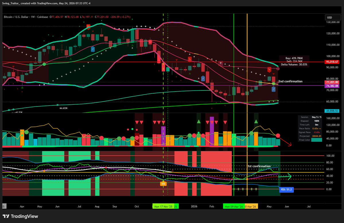Click the Jun month label left of Jul 2025
344x223 pixels.
(57, 207)
